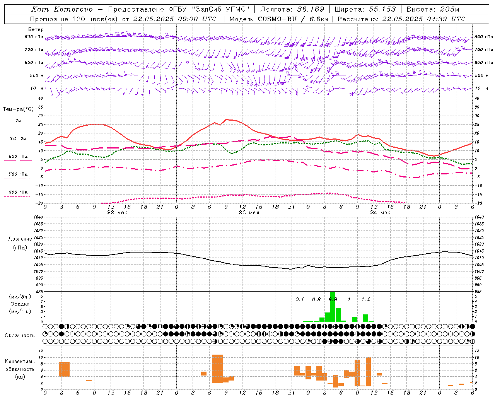Click the '24 мая' date label
The width and height of the screenshot is (495, 396).
pos(380,213)
